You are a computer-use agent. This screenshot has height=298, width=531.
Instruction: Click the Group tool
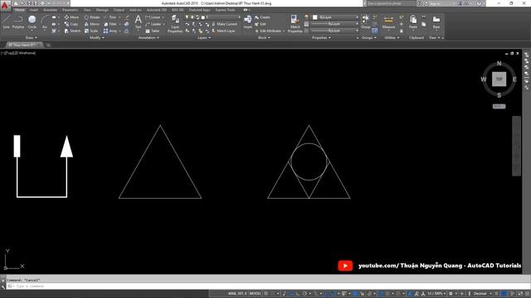365,22
